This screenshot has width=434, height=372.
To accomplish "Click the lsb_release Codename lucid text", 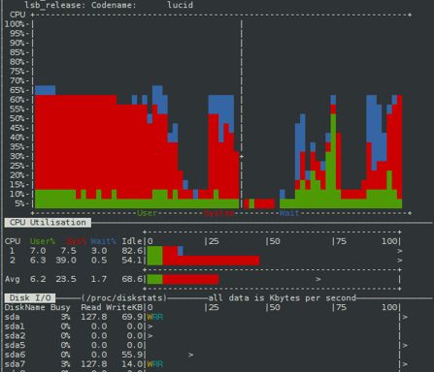I will pyautogui.click(x=109, y=5).
